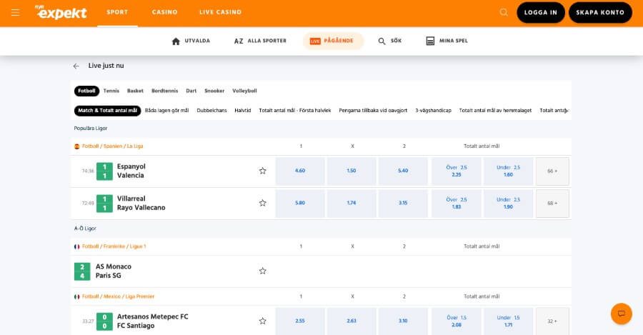Viewport: 643px width, 335px height.
Task: Open Fotboll / Spanien / La Liga link
Action: (x=112, y=146)
